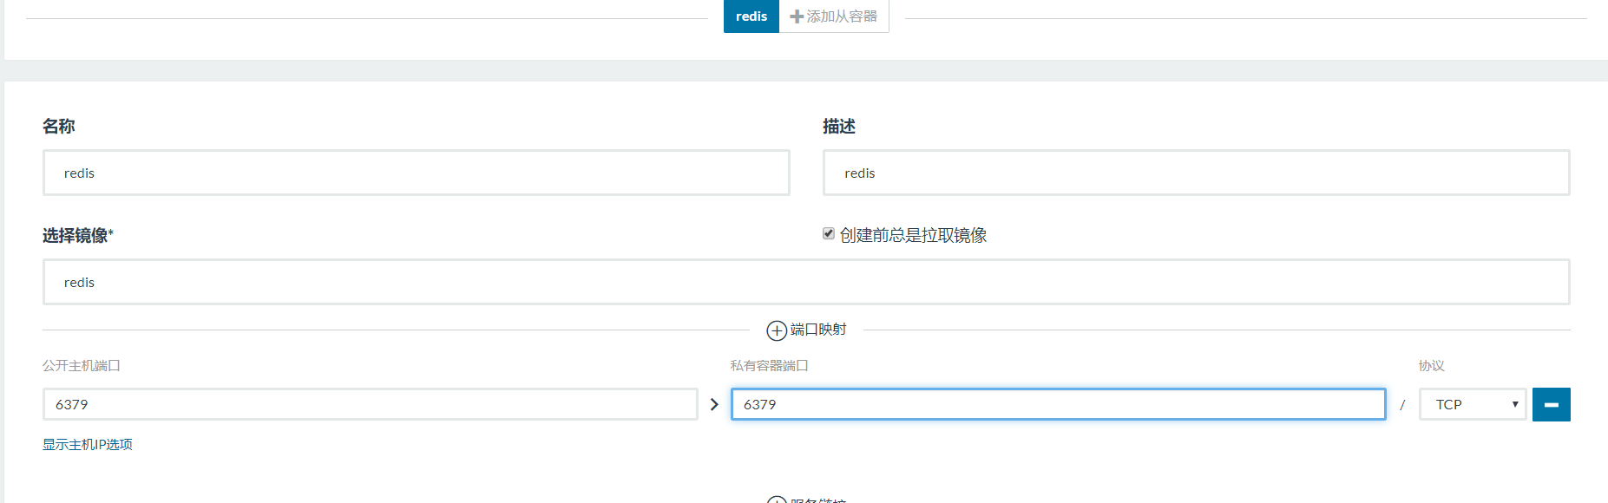Click the 添加从容器 add sidekick button
The height and width of the screenshot is (503, 1608).
click(833, 16)
